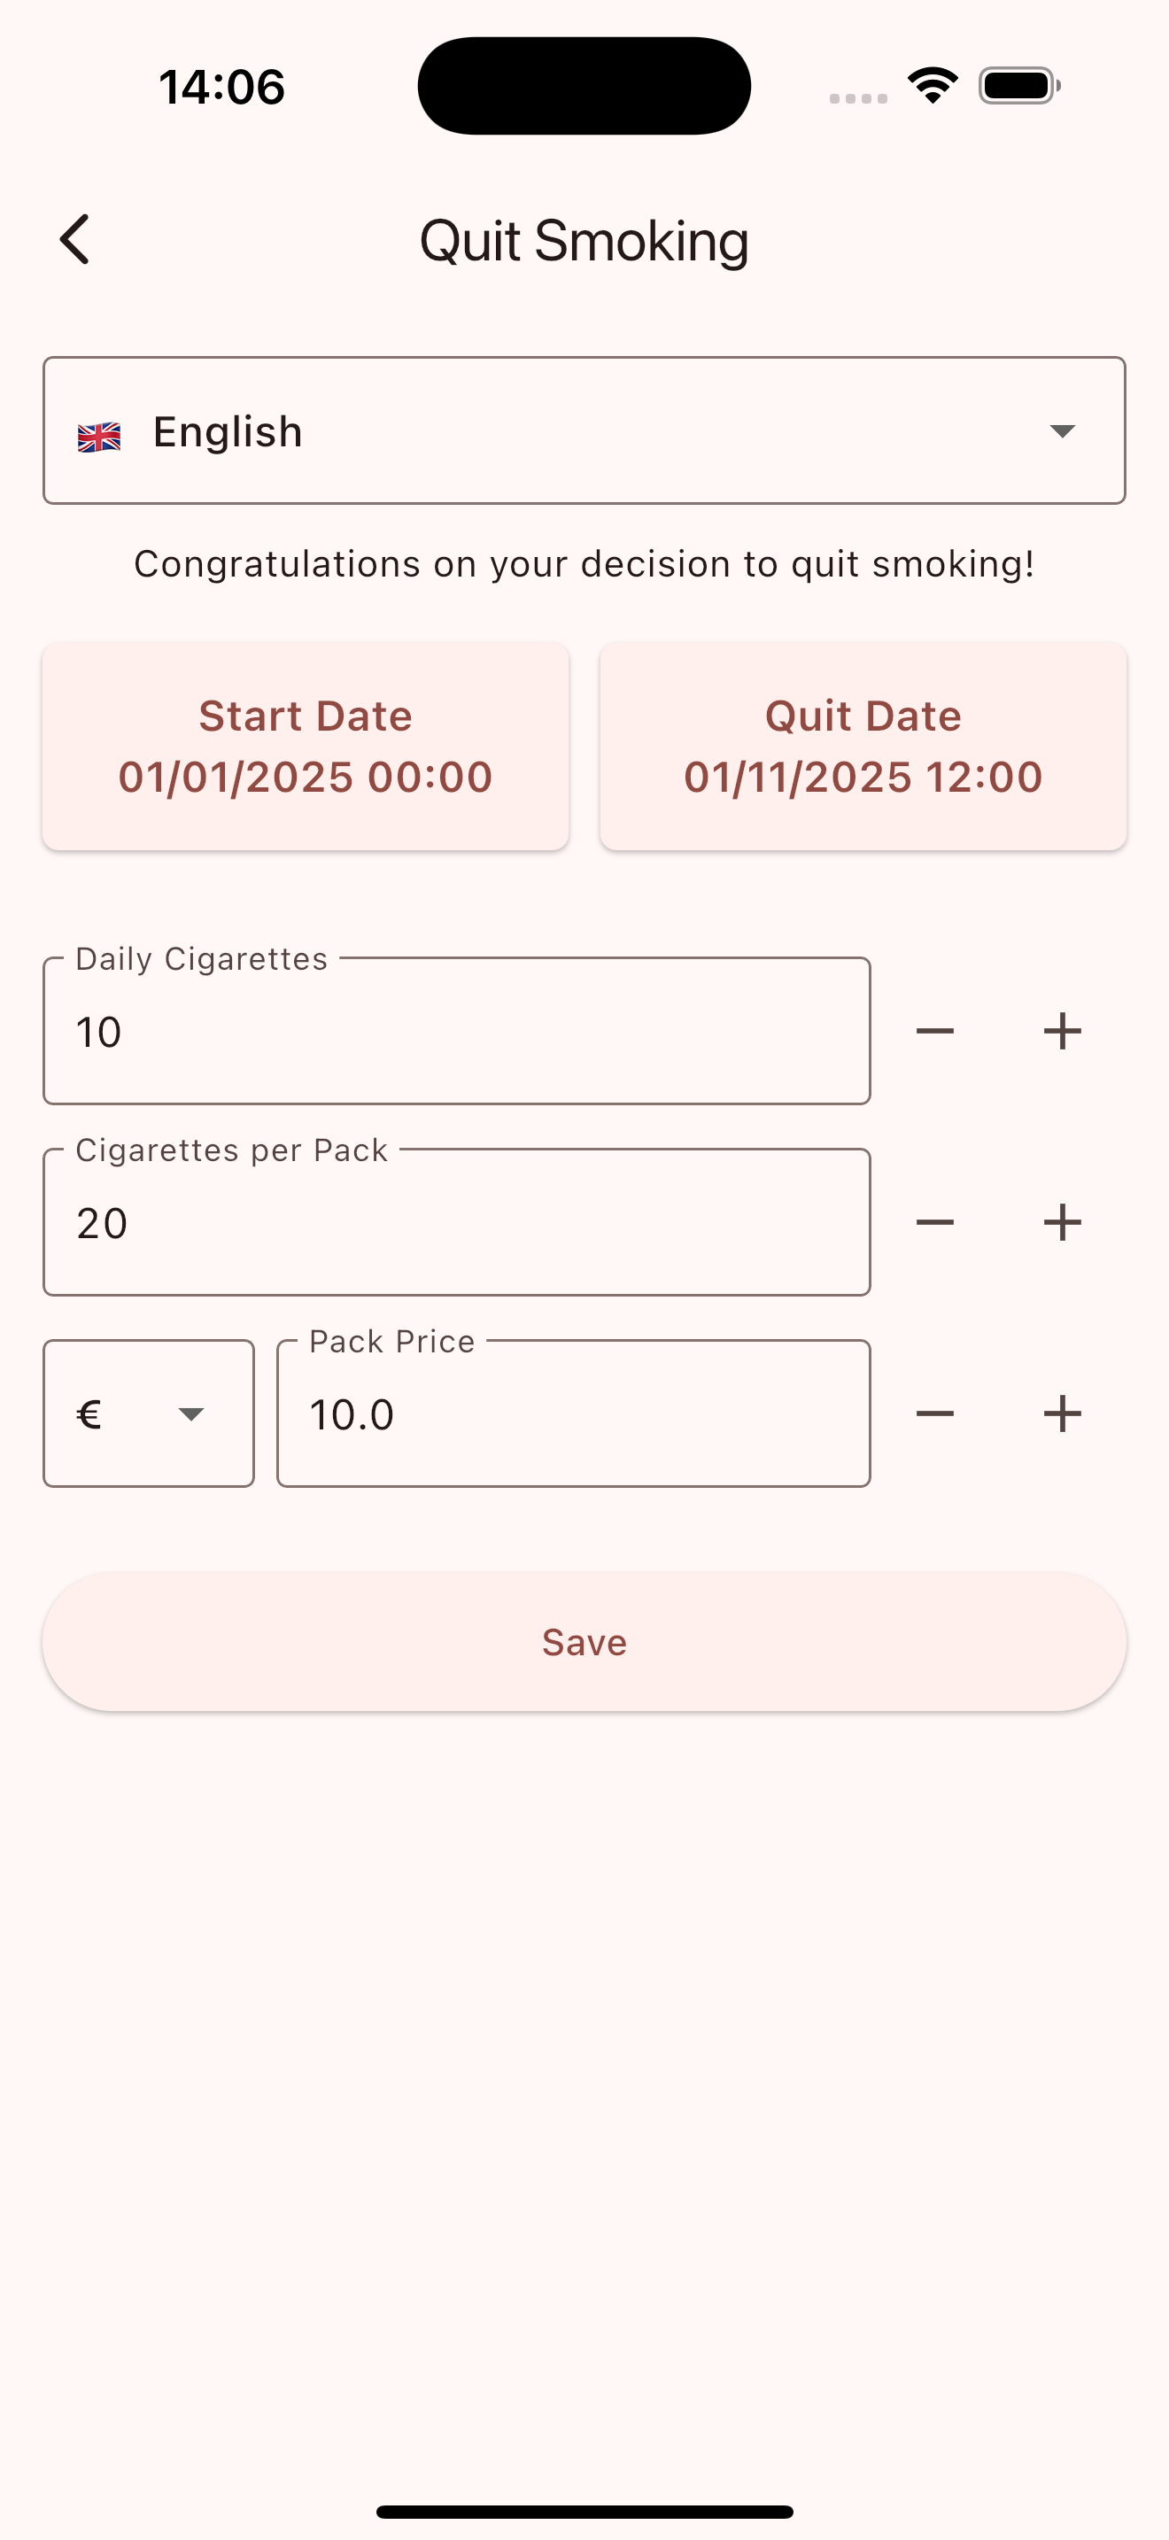Viewport: 1169px width, 2540px height.
Task: Expand the euro currency selector
Action: pyautogui.click(x=149, y=1414)
